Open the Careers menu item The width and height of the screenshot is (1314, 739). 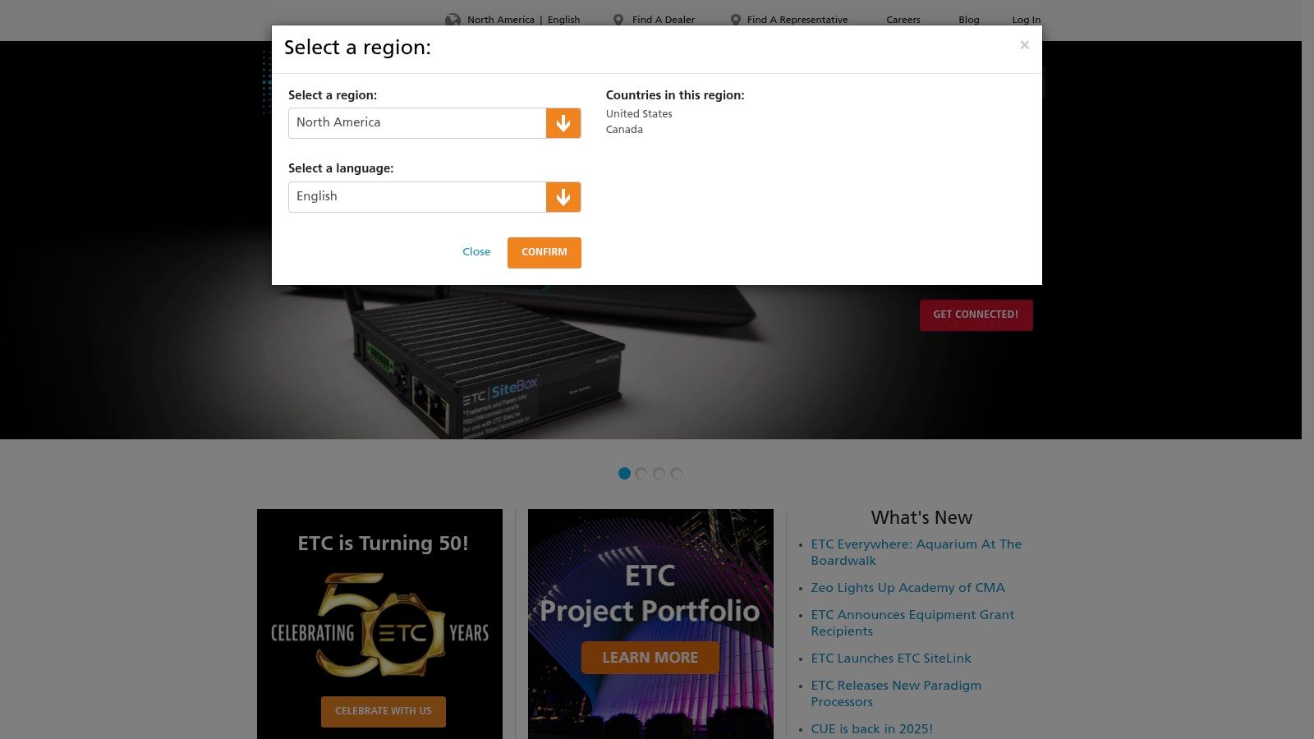click(x=903, y=20)
